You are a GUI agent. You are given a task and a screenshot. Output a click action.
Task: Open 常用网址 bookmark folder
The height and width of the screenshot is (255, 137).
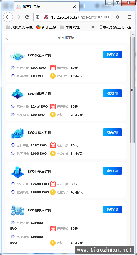point(70,27)
